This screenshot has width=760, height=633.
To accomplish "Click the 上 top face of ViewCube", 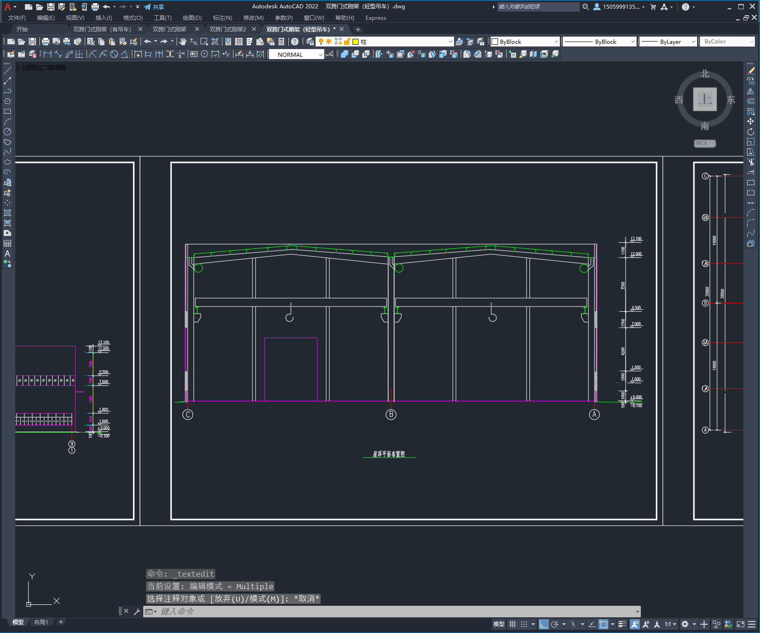I will click(x=705, y=99).
